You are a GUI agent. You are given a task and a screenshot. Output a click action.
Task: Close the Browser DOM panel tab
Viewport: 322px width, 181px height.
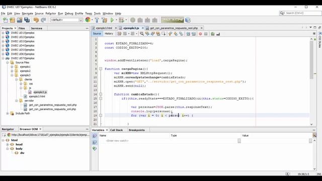point(40,129)
